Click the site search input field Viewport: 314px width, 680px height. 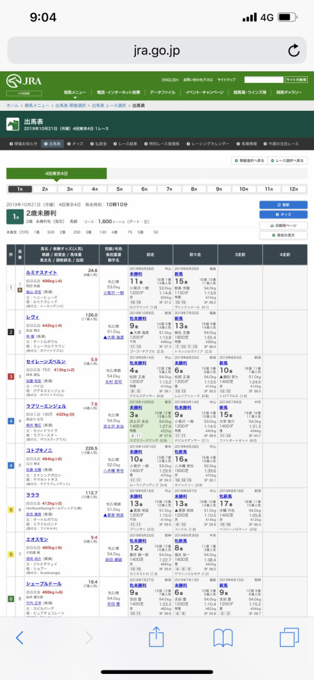coord(263,80)
